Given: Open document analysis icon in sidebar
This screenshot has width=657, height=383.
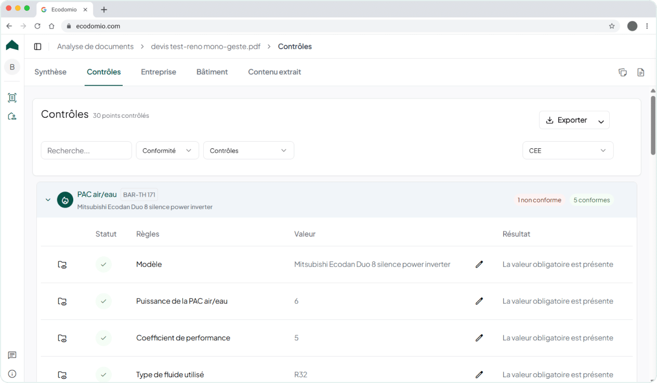Looking at the screenshot, I should click(12, 98).
